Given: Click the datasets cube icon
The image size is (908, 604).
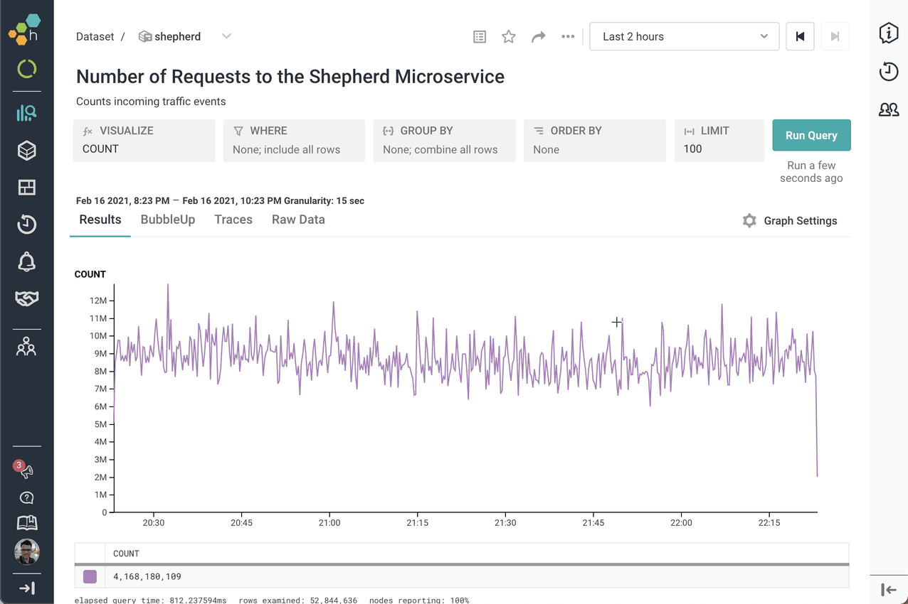Looking at the screenshot, I should coord(26,151).
